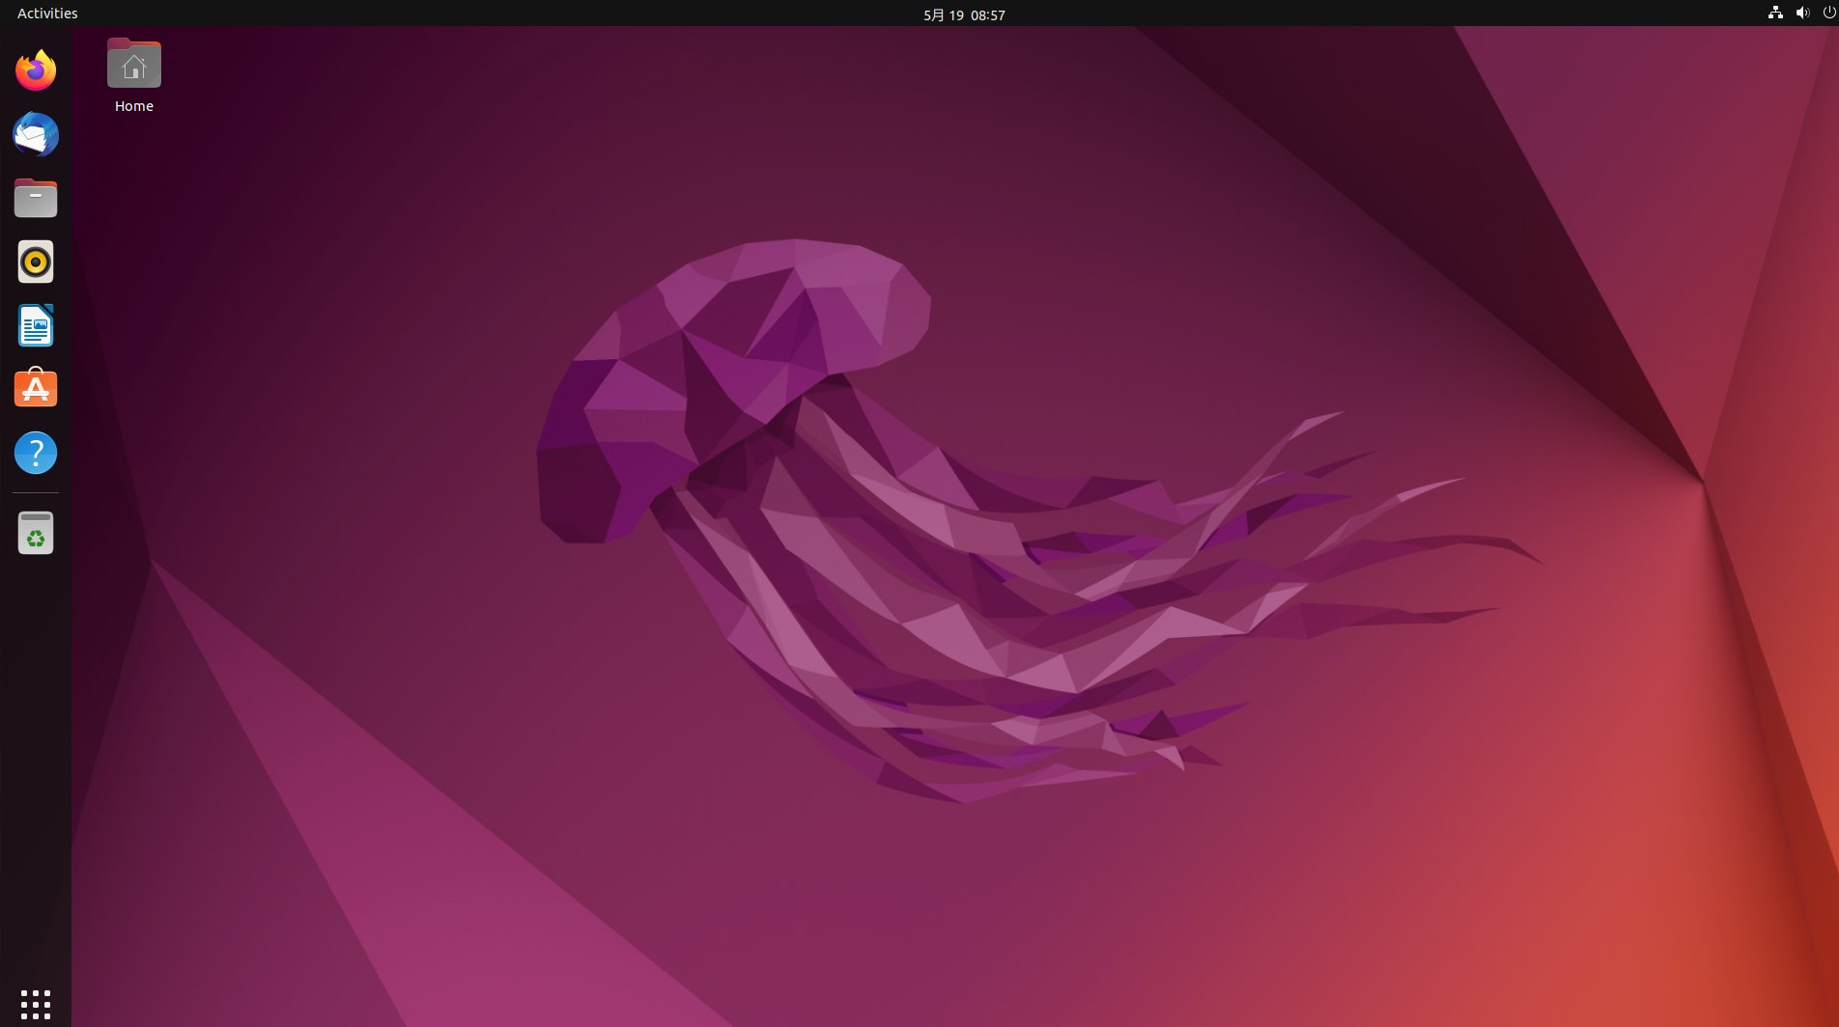The height and width of the screenshot is (1027, 1839).
Task: Launch Thunderbird mail client
Action: click(36, 134)
